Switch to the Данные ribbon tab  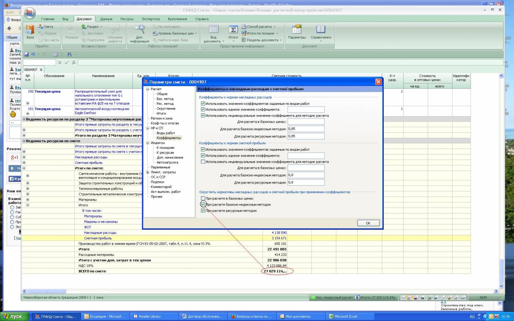pos(106,19)
